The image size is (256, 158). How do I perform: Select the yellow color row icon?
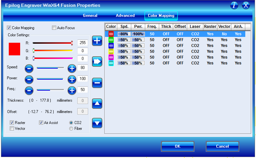[x=111, y=51]
